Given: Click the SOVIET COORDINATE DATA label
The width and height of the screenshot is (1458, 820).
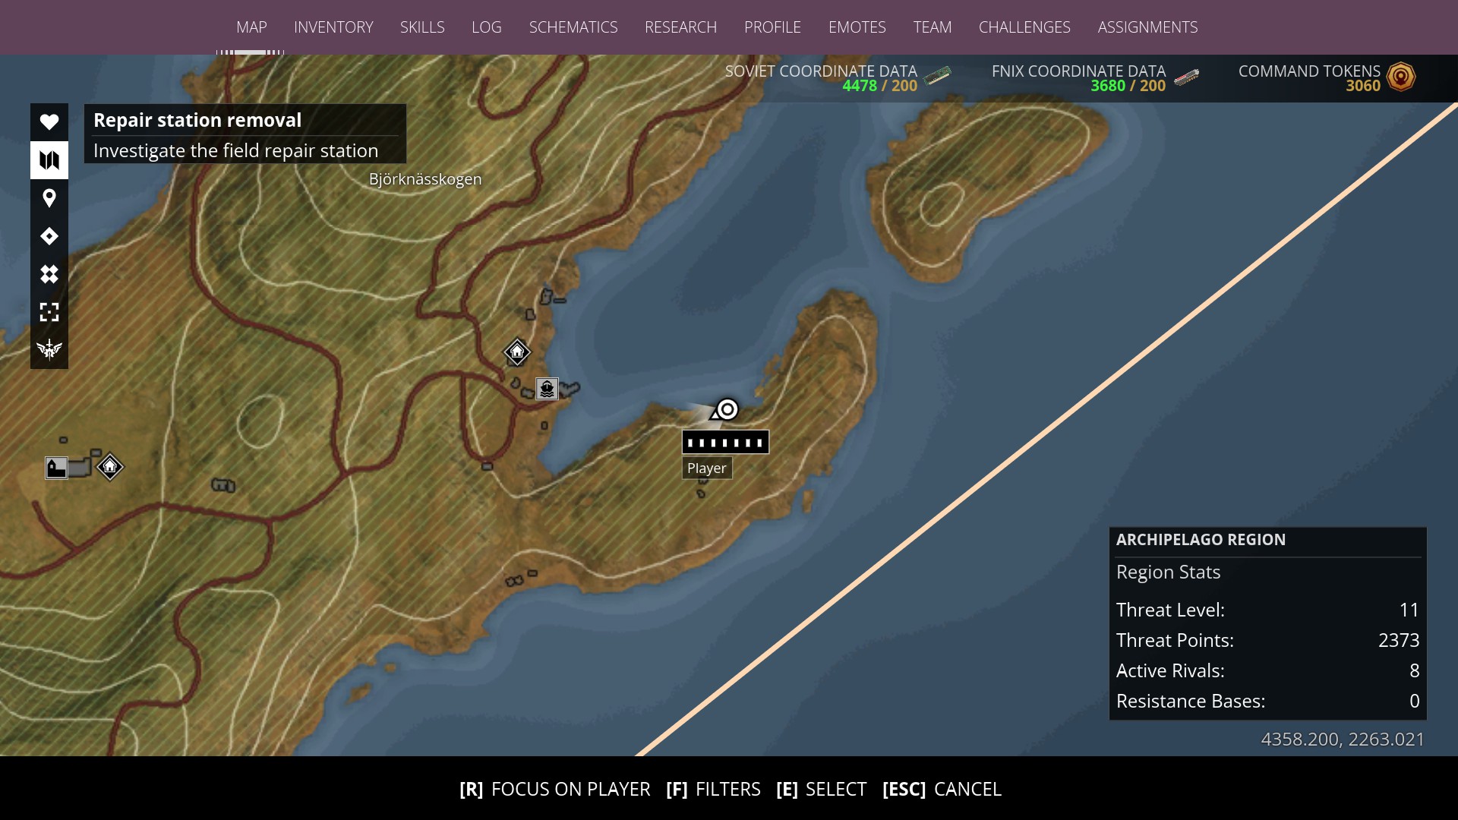Looking at the screenshot, I should click(x=821, y=71).
